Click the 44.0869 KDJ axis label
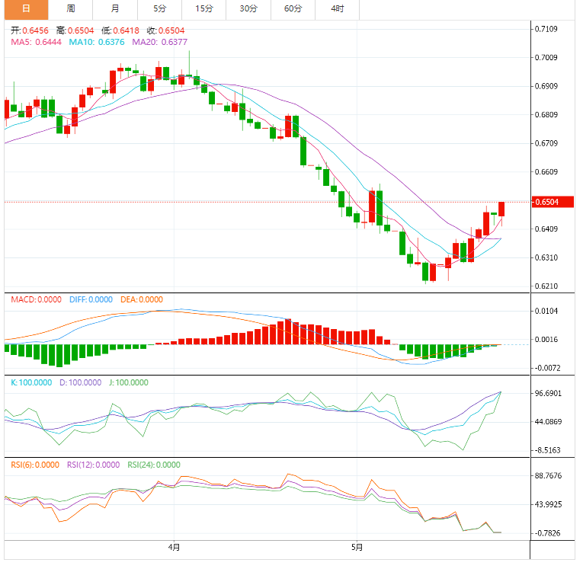 click(x=548, y=422)
